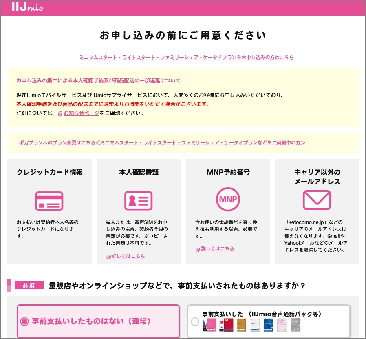The height and width of the screenshot is (339, 366).
Task: Select 事前支払いしたものはない（通常） radio button
Action: [24, 321]
